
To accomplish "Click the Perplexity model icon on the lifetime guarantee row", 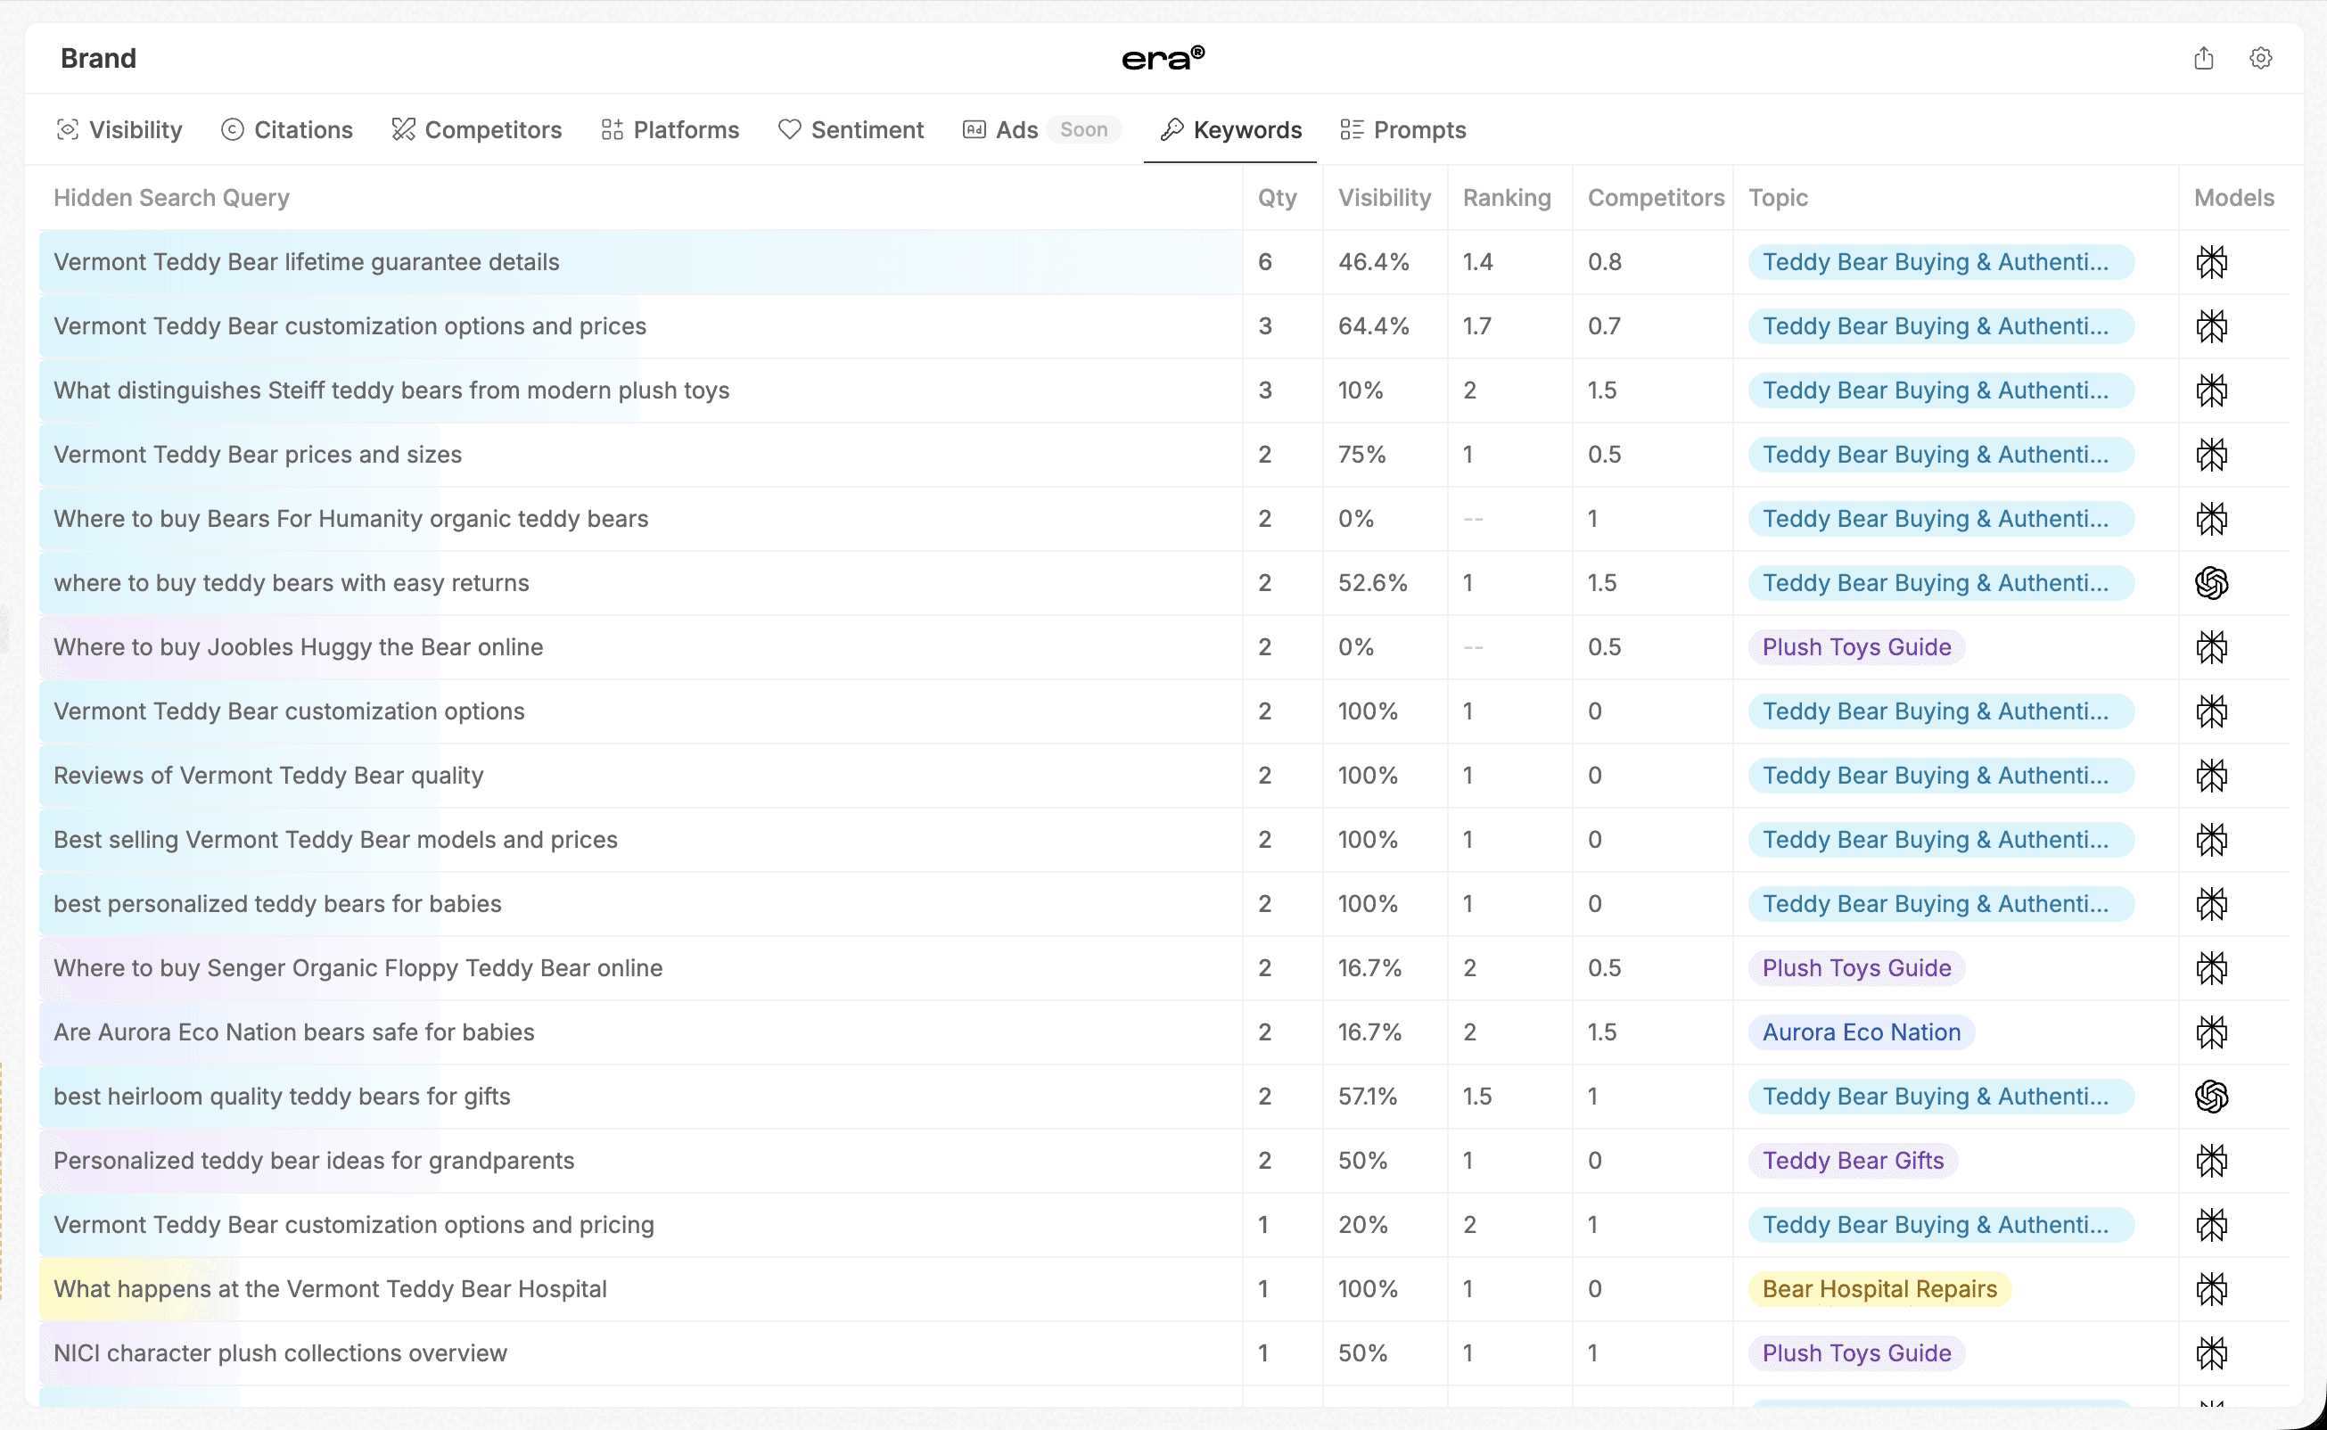I will (2211, 262).
